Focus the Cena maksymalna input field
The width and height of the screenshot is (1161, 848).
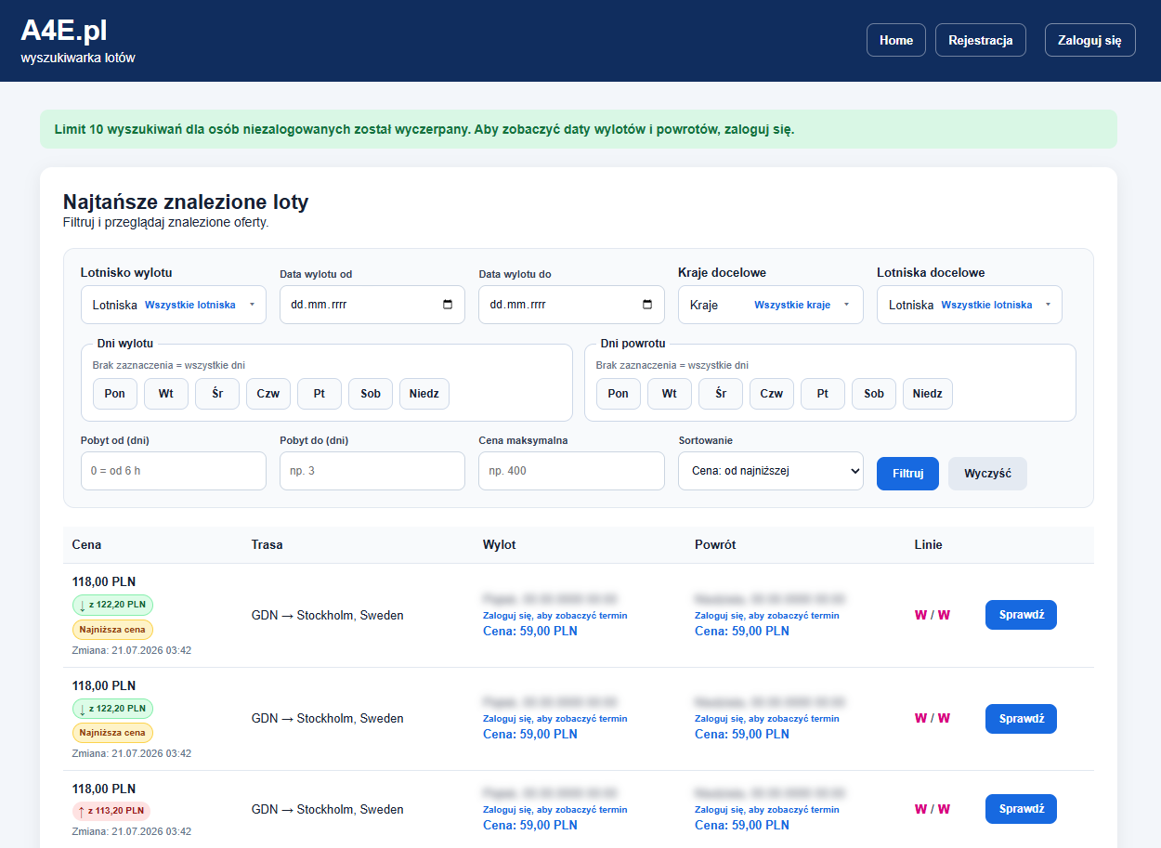571,471
